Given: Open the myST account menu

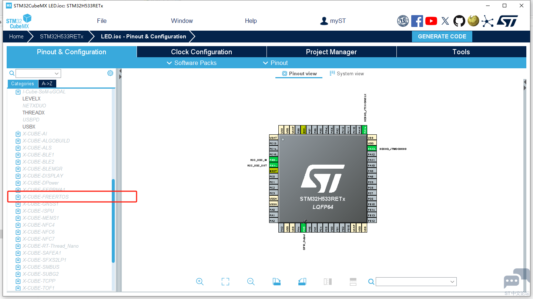Looking at the screenshot, I should [333, 21].
